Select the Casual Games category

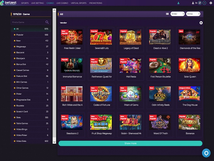point(31,70)
